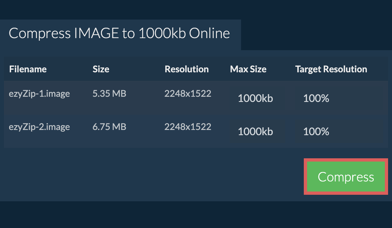The width and height of the screenshot is (392, 228).
Task: Click the Max Size column header
Action: (x=248, y=69)
